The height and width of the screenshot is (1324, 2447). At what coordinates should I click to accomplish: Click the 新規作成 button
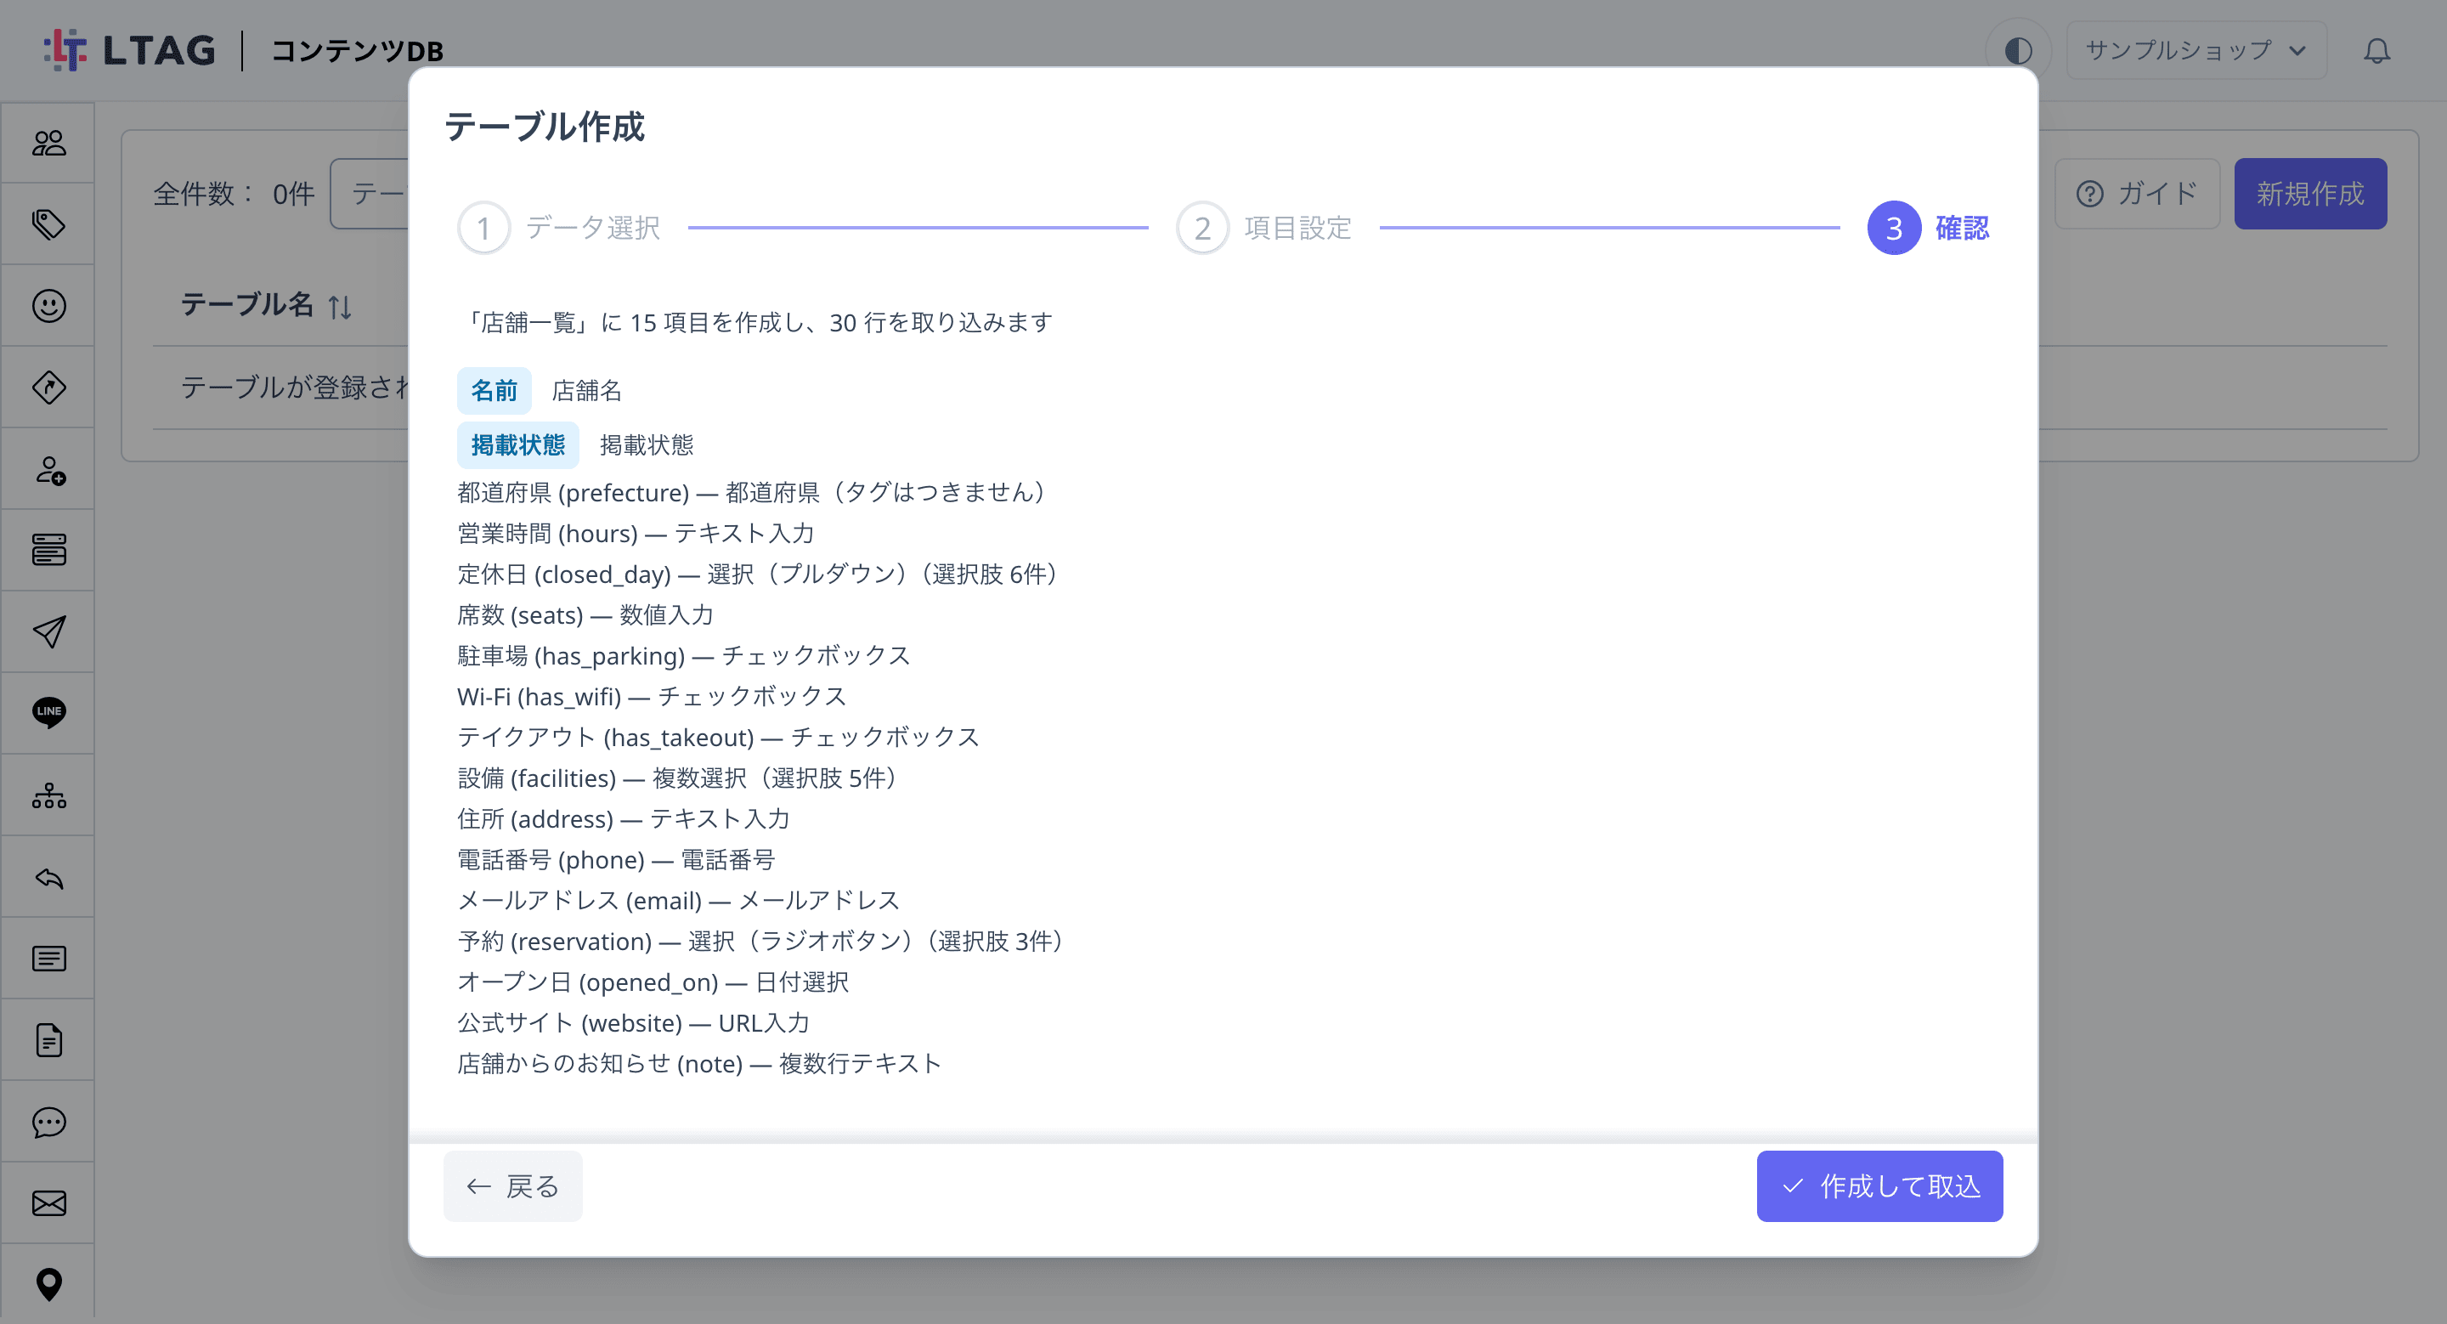coord(2309,194)
